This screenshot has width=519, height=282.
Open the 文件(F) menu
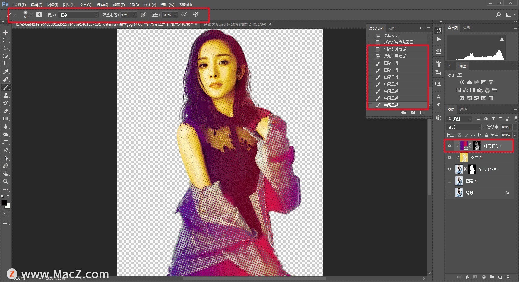[x=20, y=5]
